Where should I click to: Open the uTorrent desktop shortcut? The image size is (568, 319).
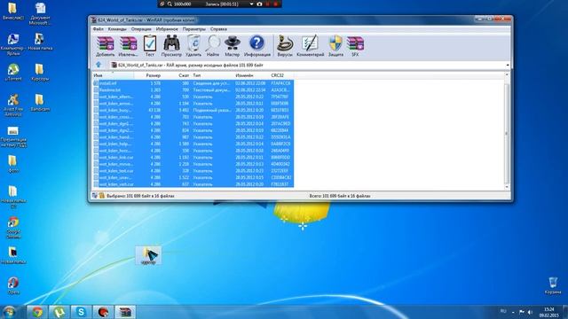tap(13, 73)
